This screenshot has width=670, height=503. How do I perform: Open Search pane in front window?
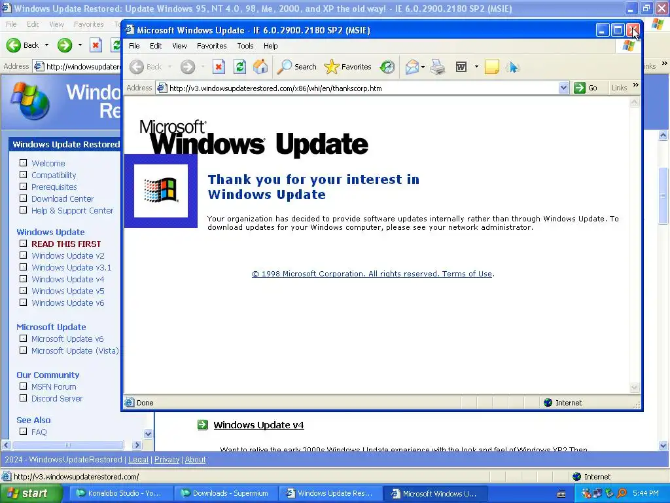click(x=297, y=67)
